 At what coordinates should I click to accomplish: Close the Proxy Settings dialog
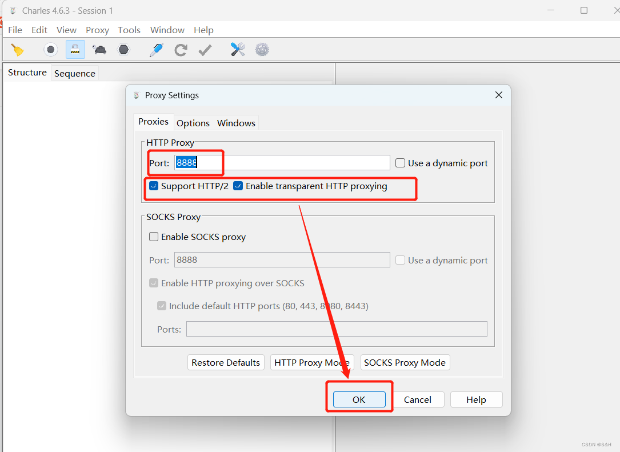coord(499,95)
